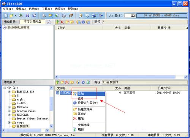Click the 大小总计 size field showing 0KB
190x138 pixels.
[x=130, y=16]
